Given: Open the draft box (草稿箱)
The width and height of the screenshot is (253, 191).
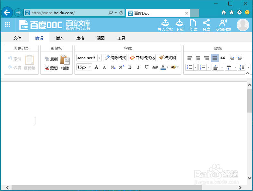Looking at the screenshot, I should [30, 62].
